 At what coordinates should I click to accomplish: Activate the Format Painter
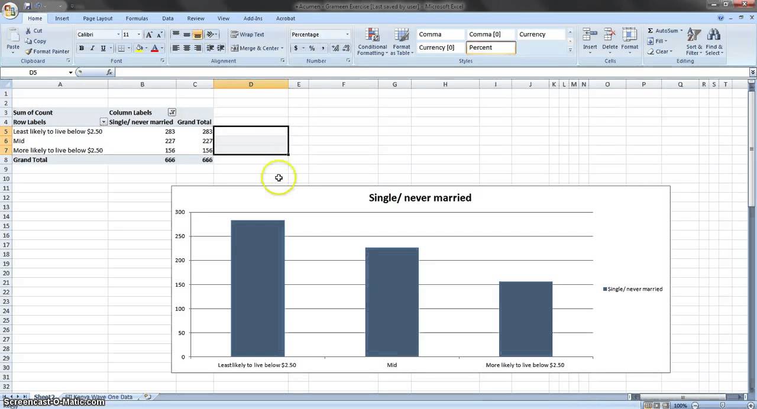(47, 51)
